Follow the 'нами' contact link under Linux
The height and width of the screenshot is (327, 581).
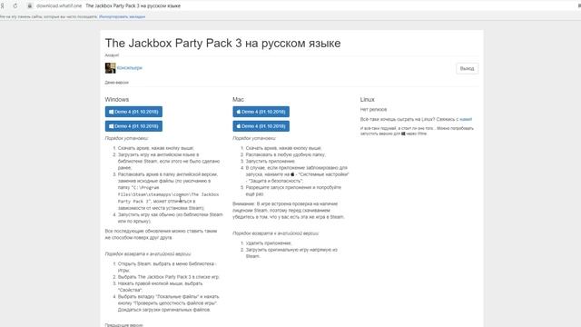tap(466, 119)
